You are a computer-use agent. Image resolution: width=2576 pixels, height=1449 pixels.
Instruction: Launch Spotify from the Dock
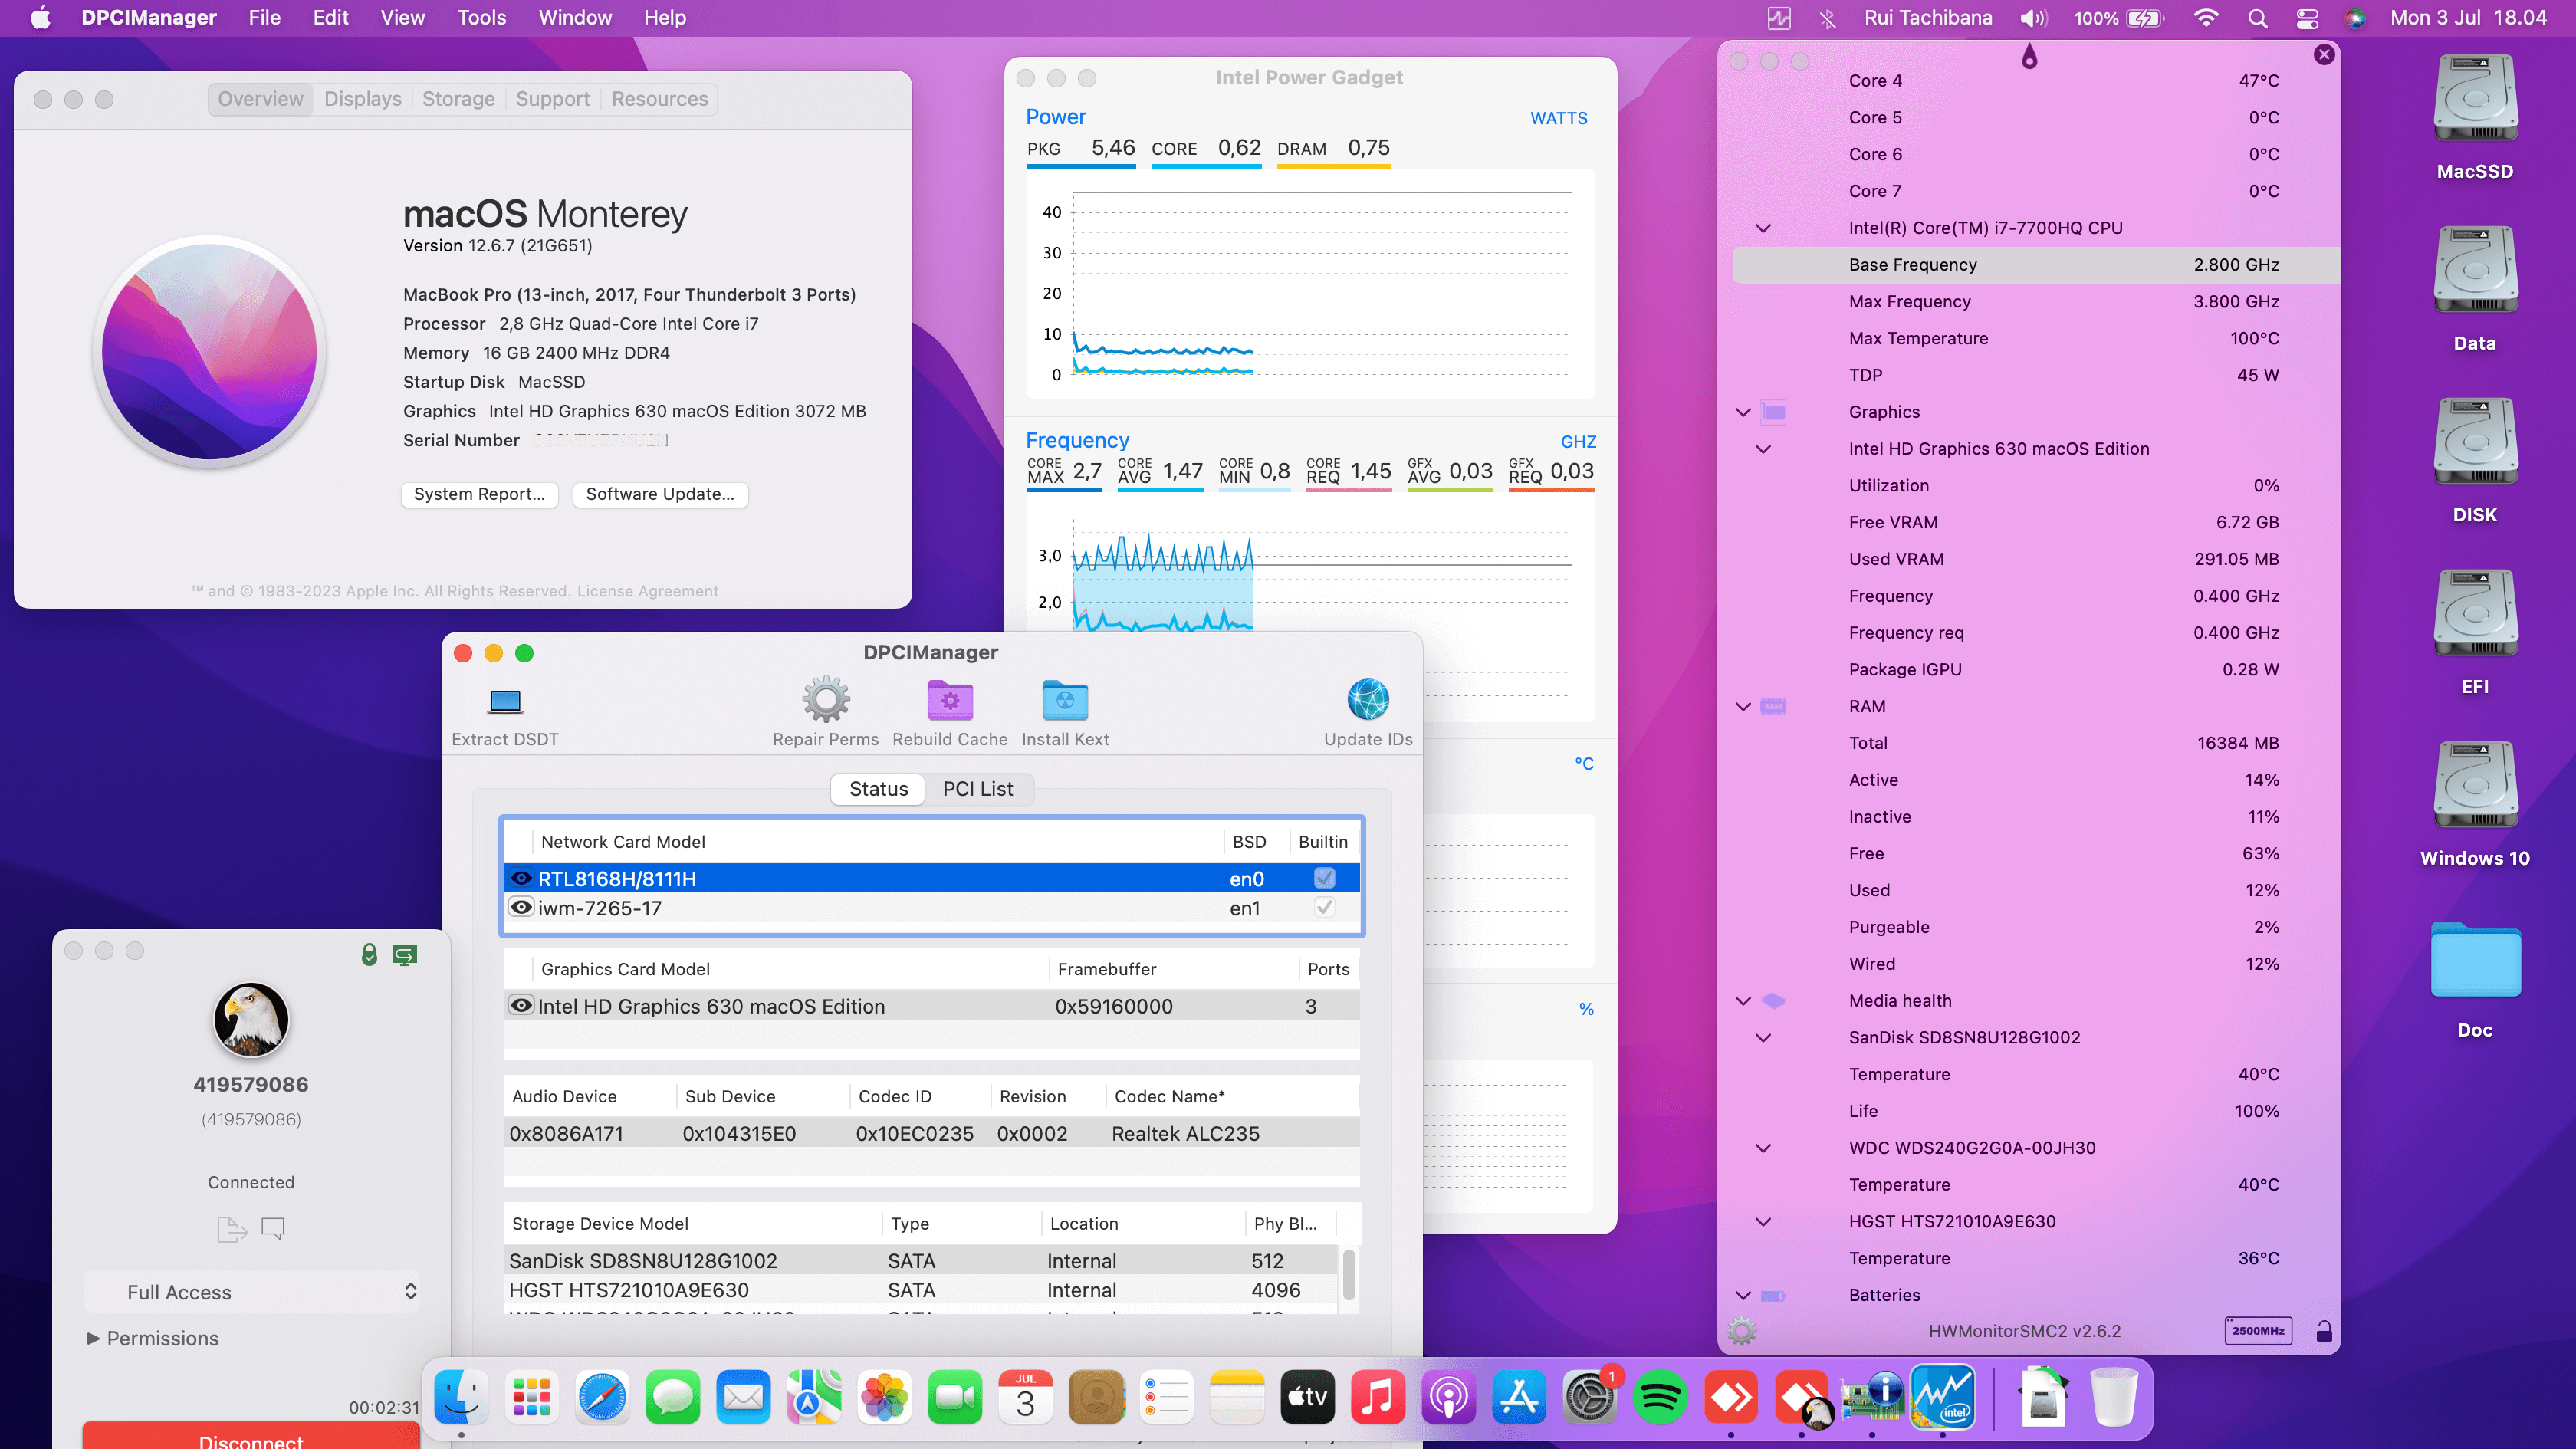1660,1397
